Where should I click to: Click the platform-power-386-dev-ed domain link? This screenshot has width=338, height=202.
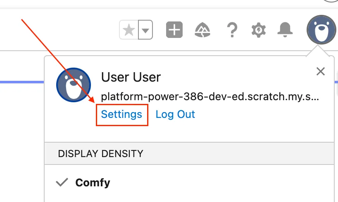click(x=210, y=97)
